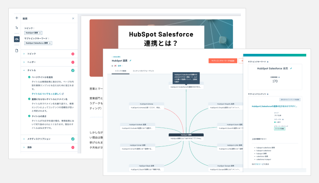Click query 'hubspot 連携' in list

262,153
